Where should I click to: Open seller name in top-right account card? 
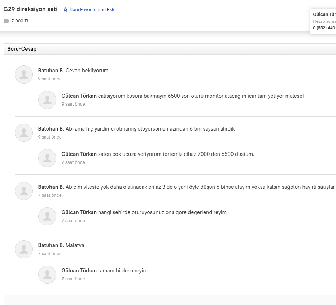[324, 14]
